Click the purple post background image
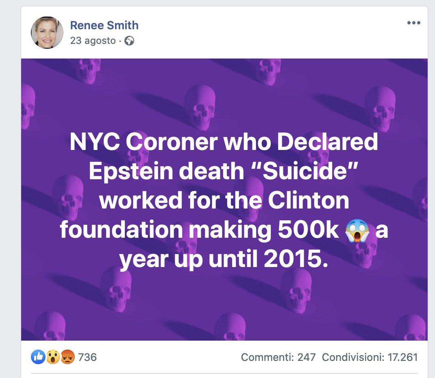This screenshot has height=378, width=435. click(x=224, y=200)
